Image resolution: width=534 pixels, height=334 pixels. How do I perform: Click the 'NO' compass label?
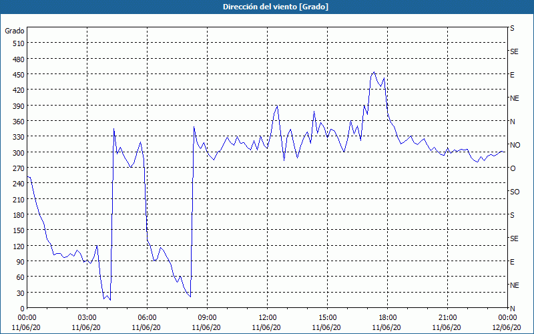pos(515,145)
